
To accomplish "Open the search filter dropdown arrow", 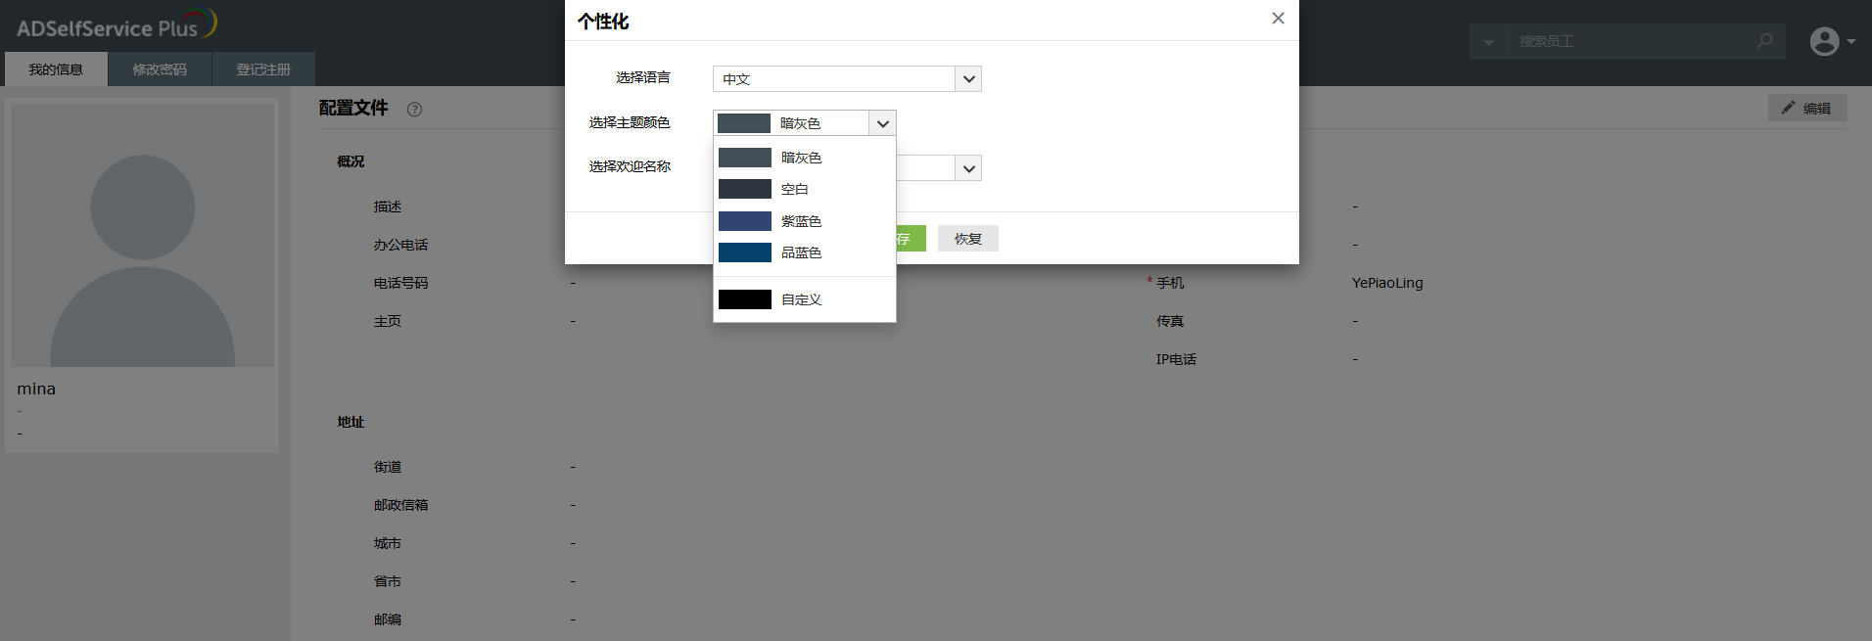I will pos(1488,42).
